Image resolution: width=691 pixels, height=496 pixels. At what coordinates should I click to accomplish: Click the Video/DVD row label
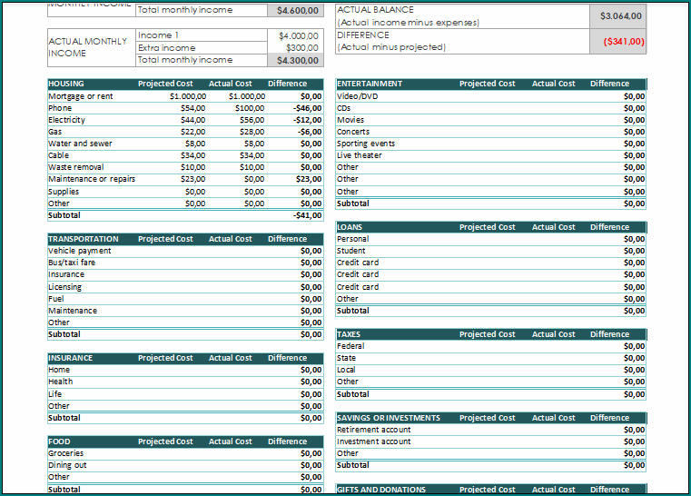(x=358, y=96)
